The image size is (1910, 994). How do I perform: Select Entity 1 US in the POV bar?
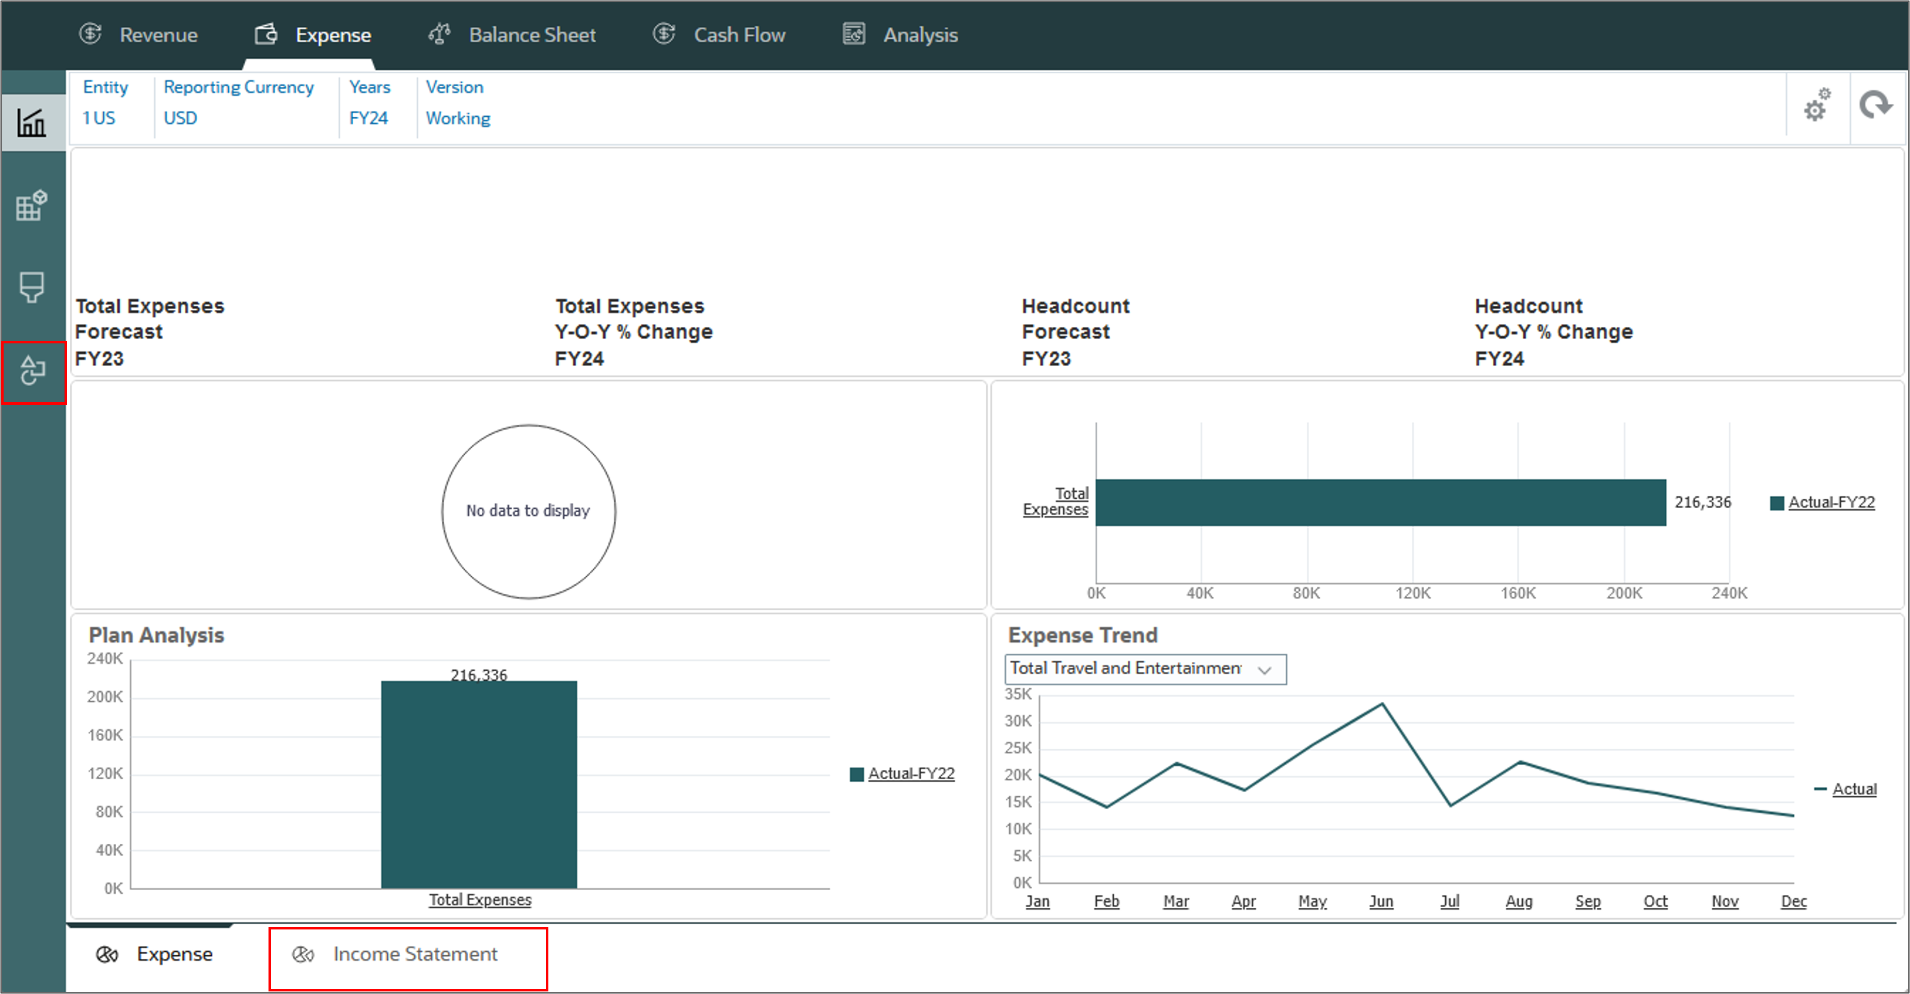click(x=99, y=117)
